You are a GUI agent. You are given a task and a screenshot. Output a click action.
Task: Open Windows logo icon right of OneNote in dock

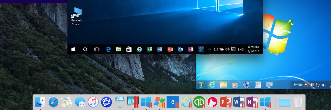click(266, 102)
